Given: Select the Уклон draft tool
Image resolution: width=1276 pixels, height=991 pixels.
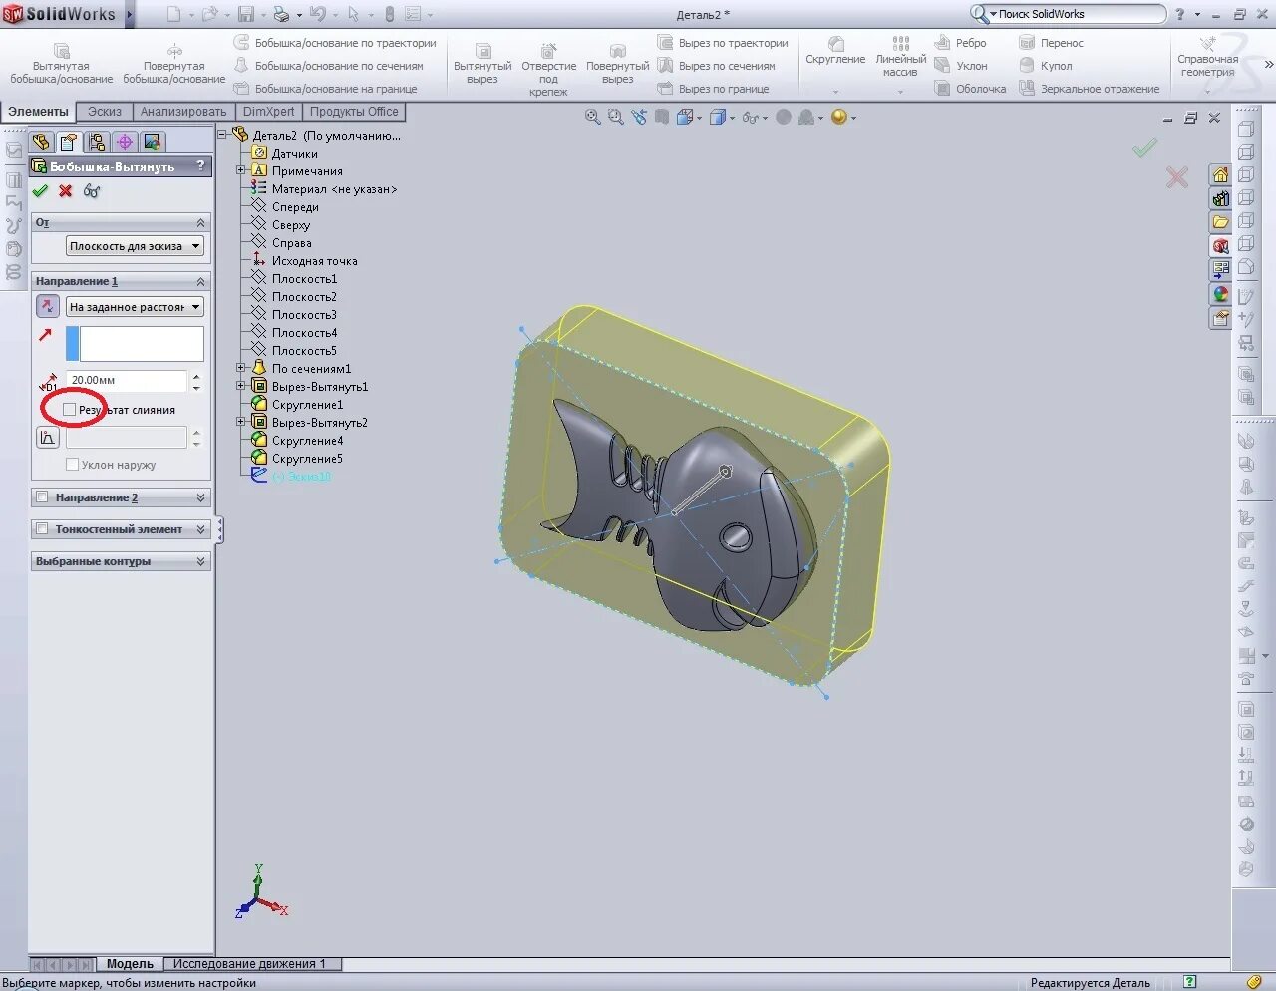Looking at the screenshot, I should point(960,66).
